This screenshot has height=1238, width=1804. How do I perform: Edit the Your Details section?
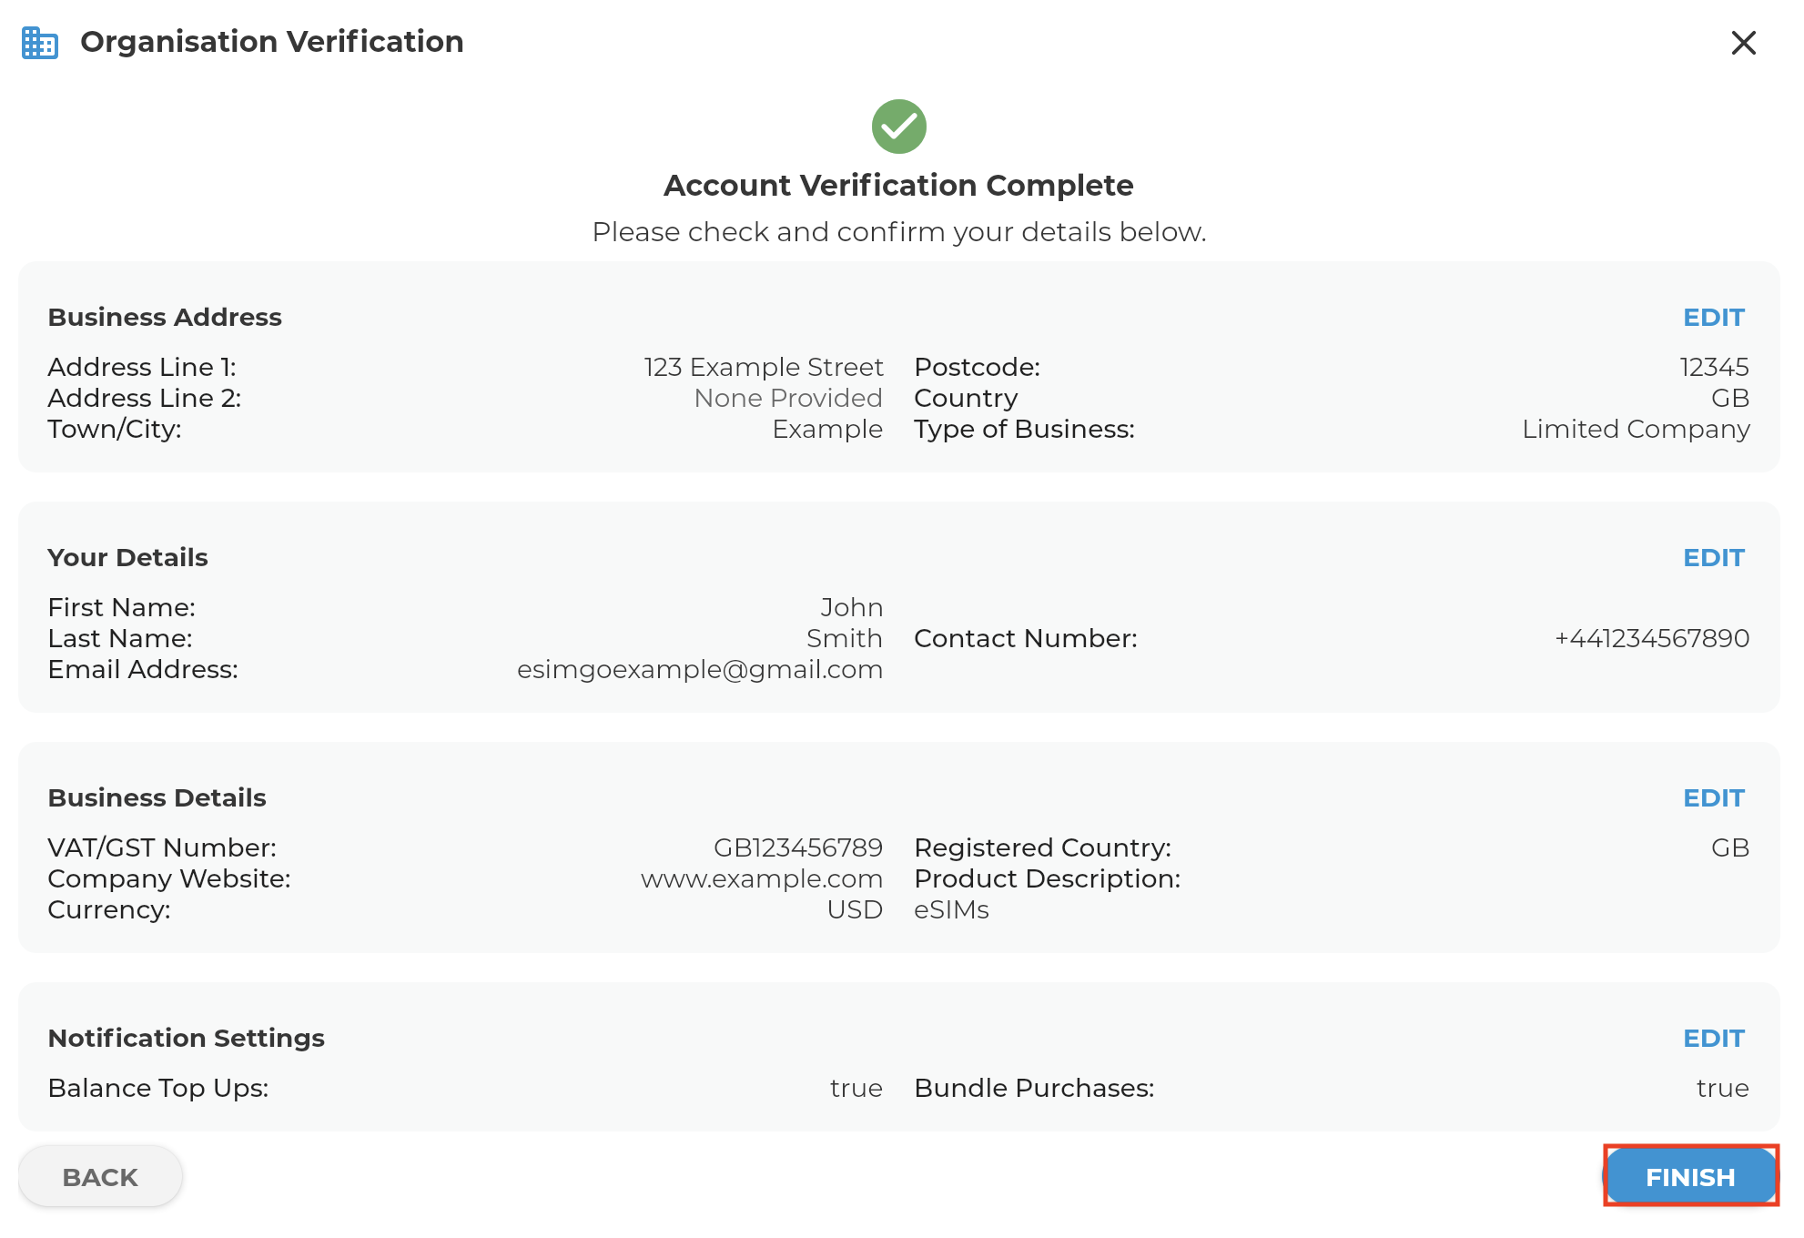tap(1713, 557)
